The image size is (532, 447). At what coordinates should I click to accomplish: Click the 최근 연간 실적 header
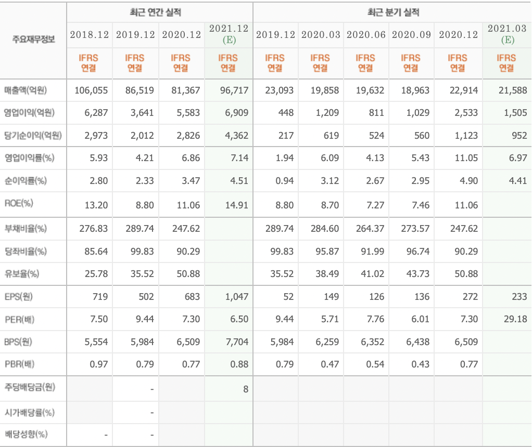[x=156, y=13]
